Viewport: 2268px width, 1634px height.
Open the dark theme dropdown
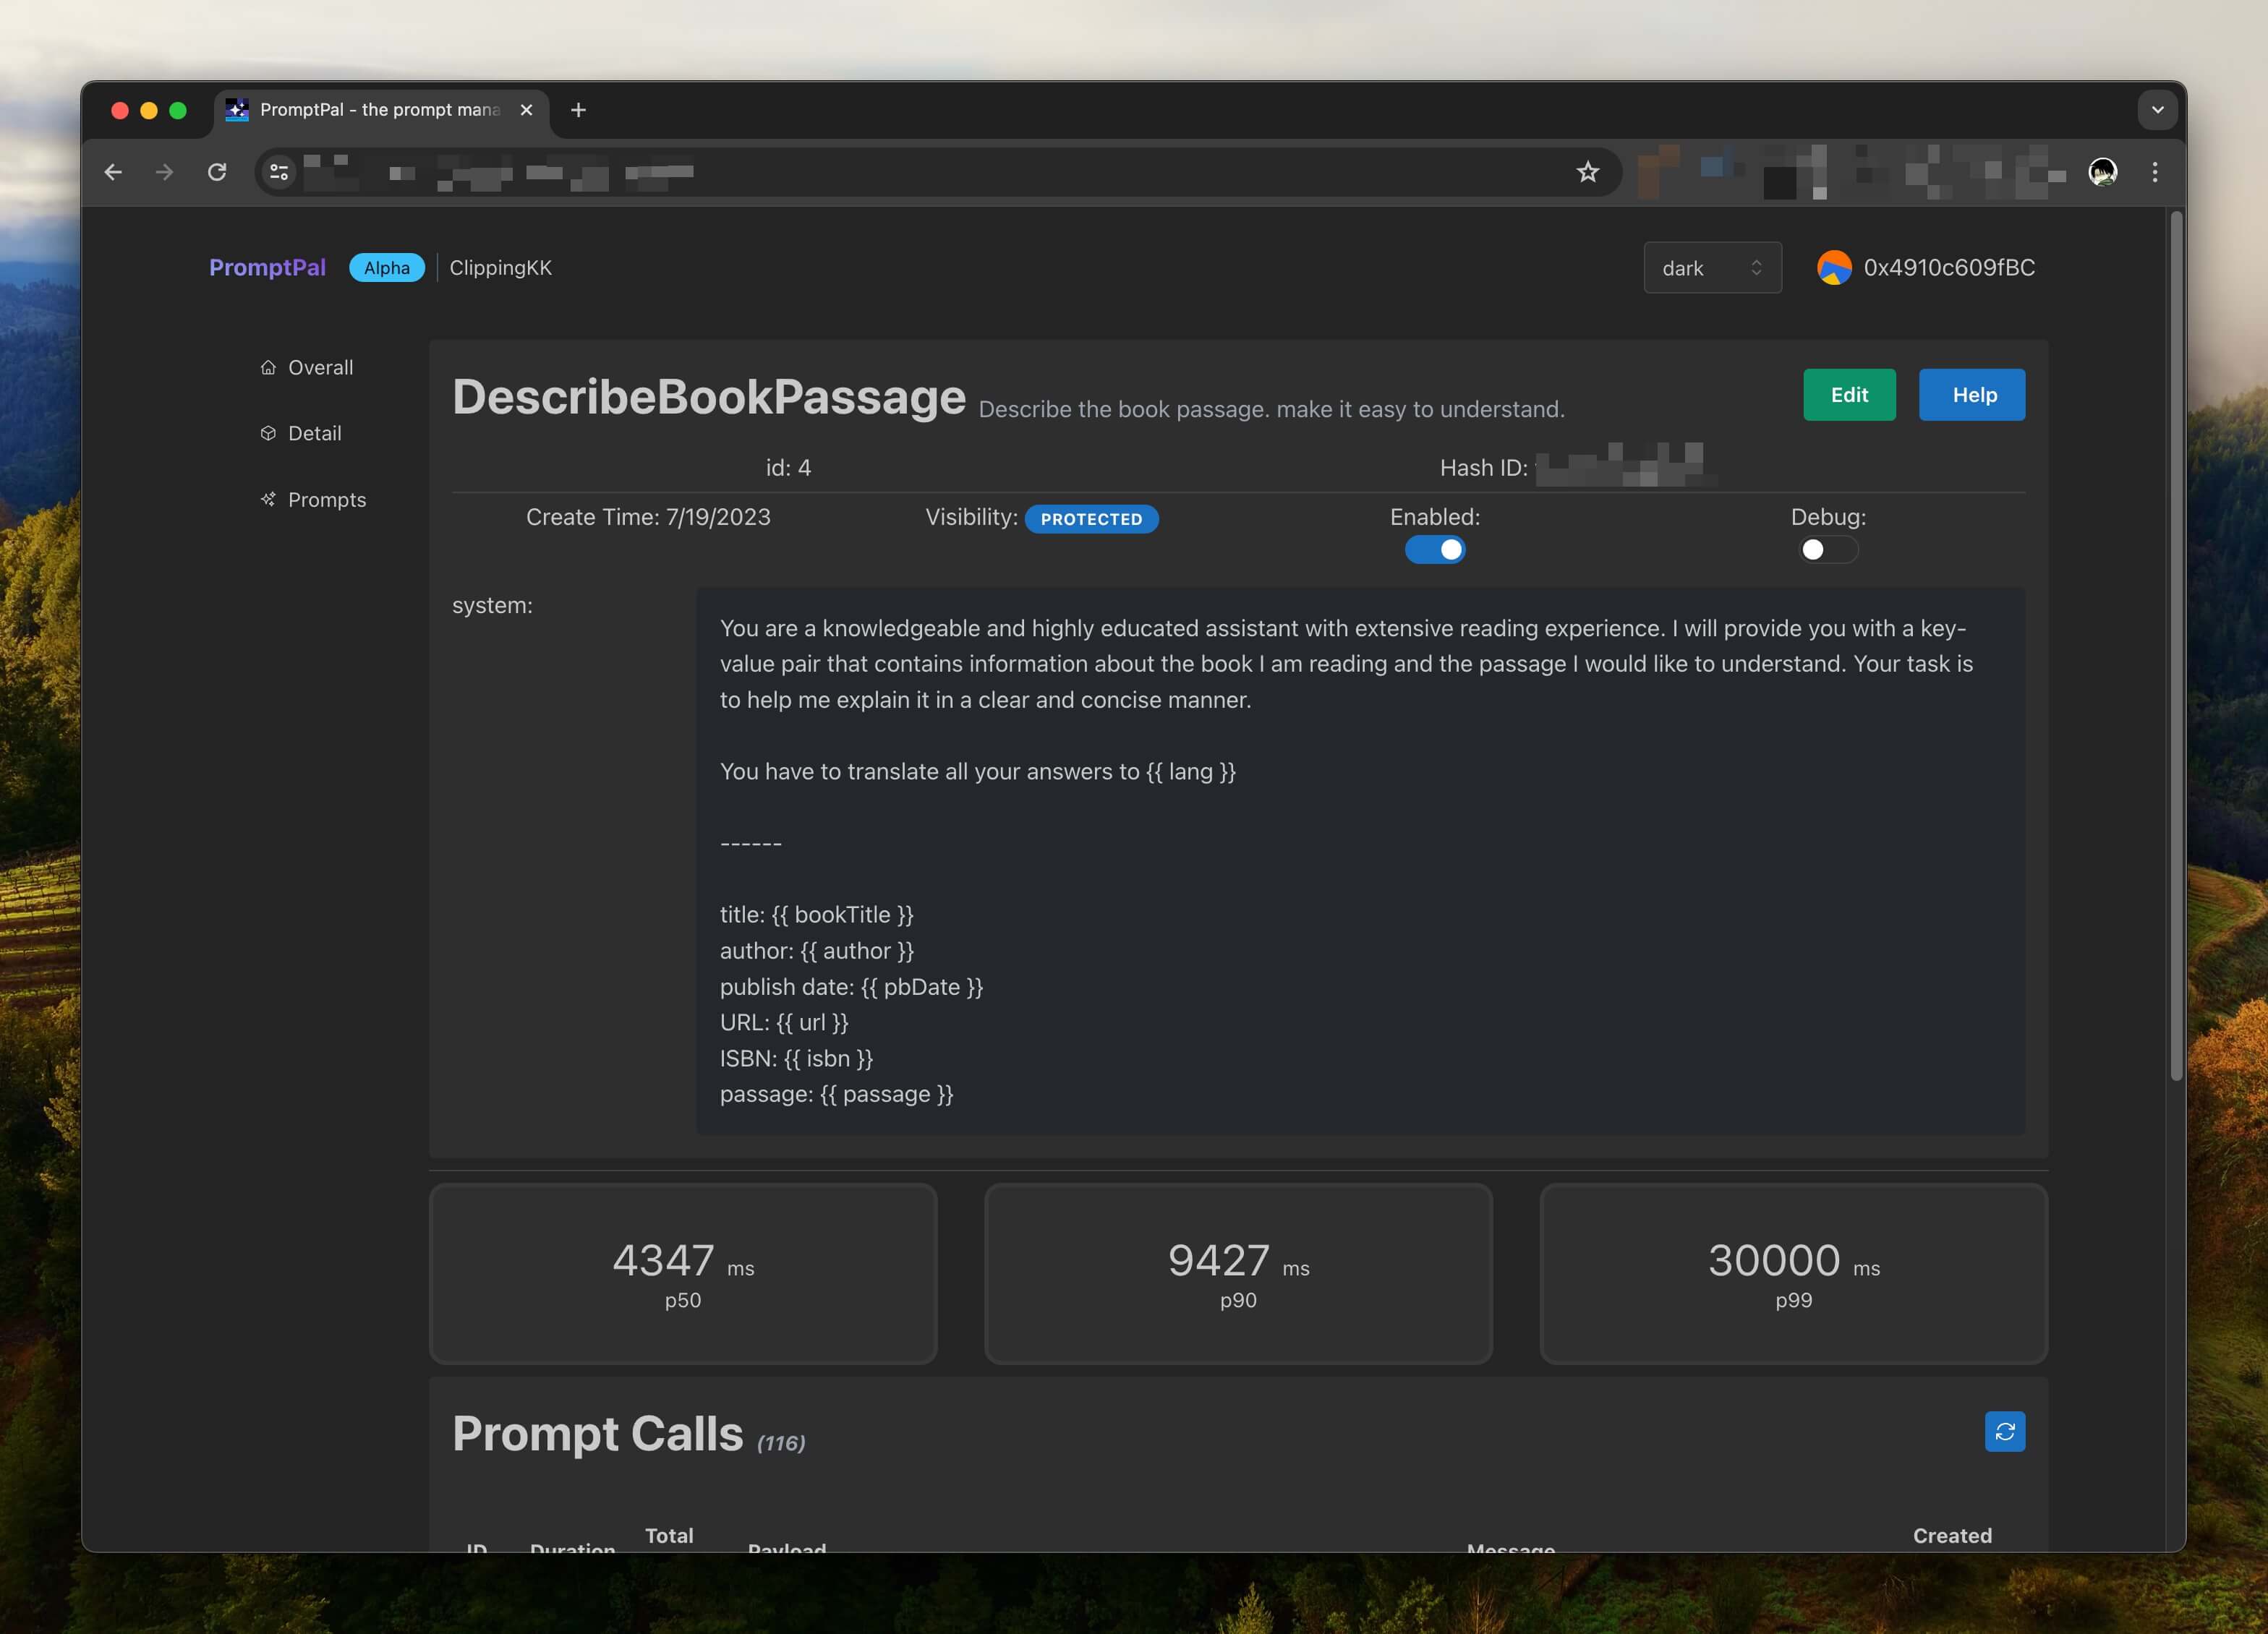(x=1712, y=268)
